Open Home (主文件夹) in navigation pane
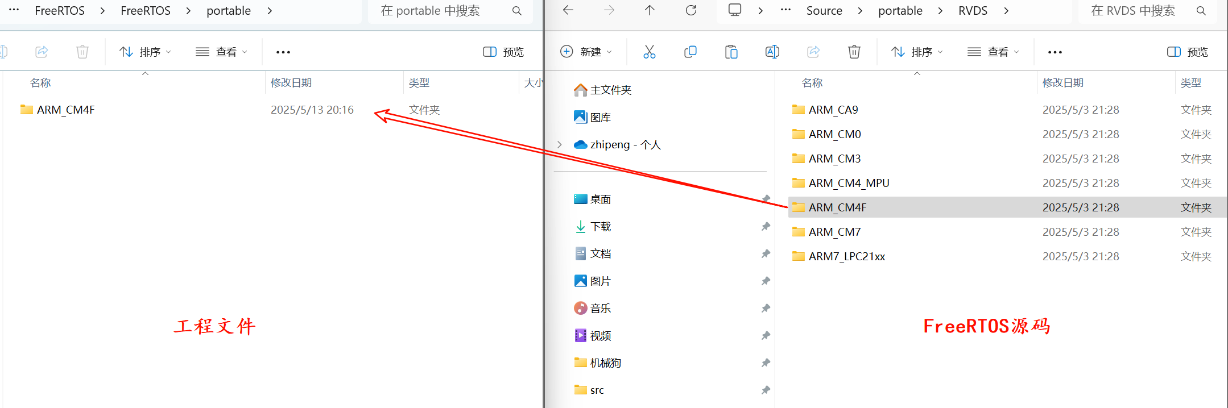The image size is (1228, 408). click(611, 90)
